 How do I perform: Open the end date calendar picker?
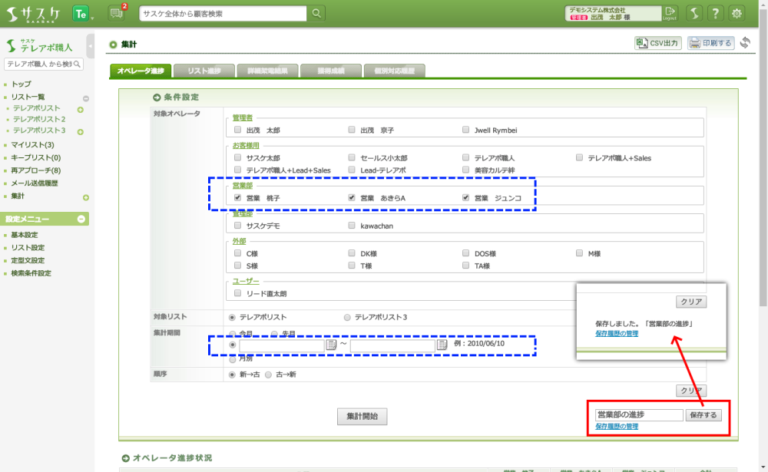pyautogui.click(x=442, y=345)
